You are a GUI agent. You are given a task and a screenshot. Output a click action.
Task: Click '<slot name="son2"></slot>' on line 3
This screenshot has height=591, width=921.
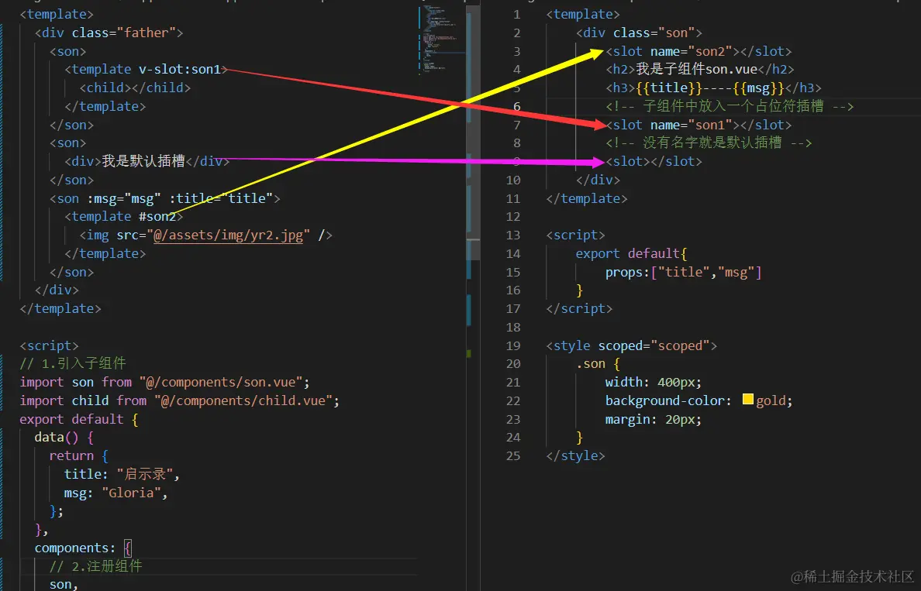point(699,52)
